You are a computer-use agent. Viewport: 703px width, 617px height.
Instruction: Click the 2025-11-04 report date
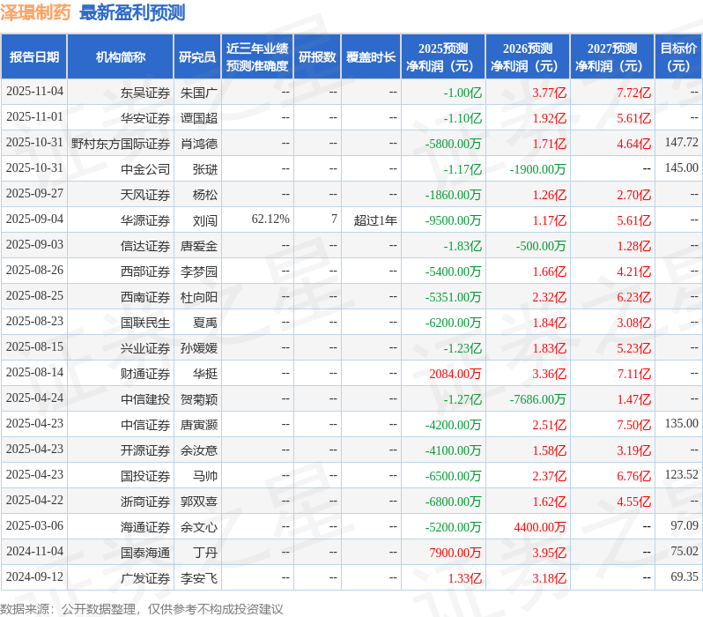(34, 92)
